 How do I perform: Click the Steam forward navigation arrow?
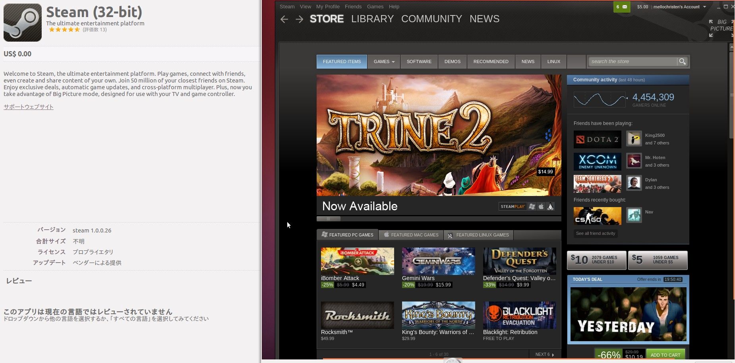299,19
